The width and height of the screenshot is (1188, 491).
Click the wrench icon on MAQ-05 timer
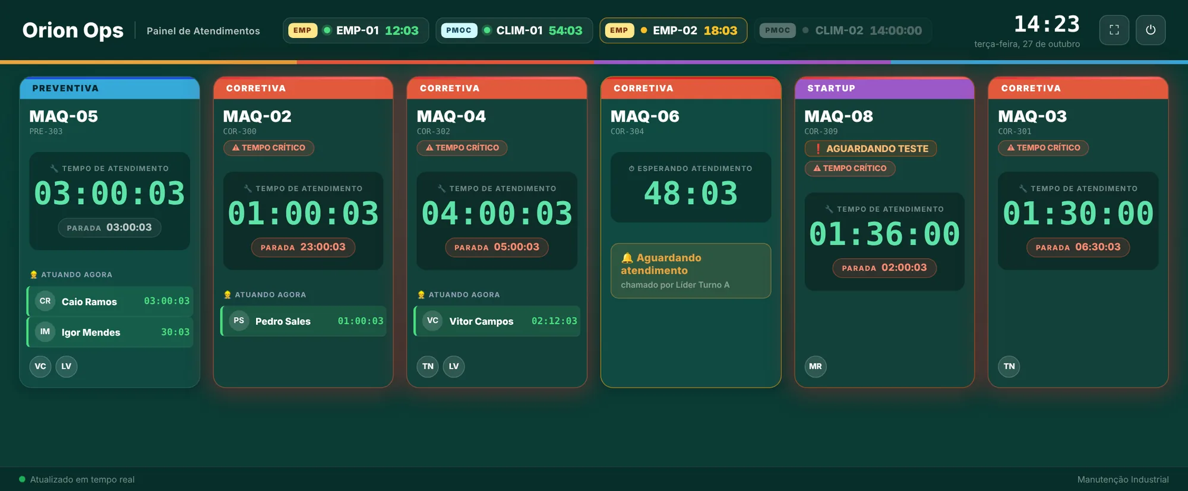point(54,169)
